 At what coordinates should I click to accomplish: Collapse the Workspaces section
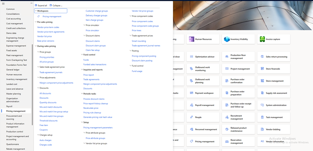click(x=36, y=11)
